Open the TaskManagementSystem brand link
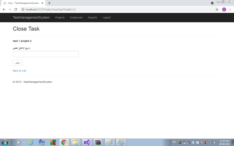234x146 pixels. pyautogui.click(x=31, y=17)
